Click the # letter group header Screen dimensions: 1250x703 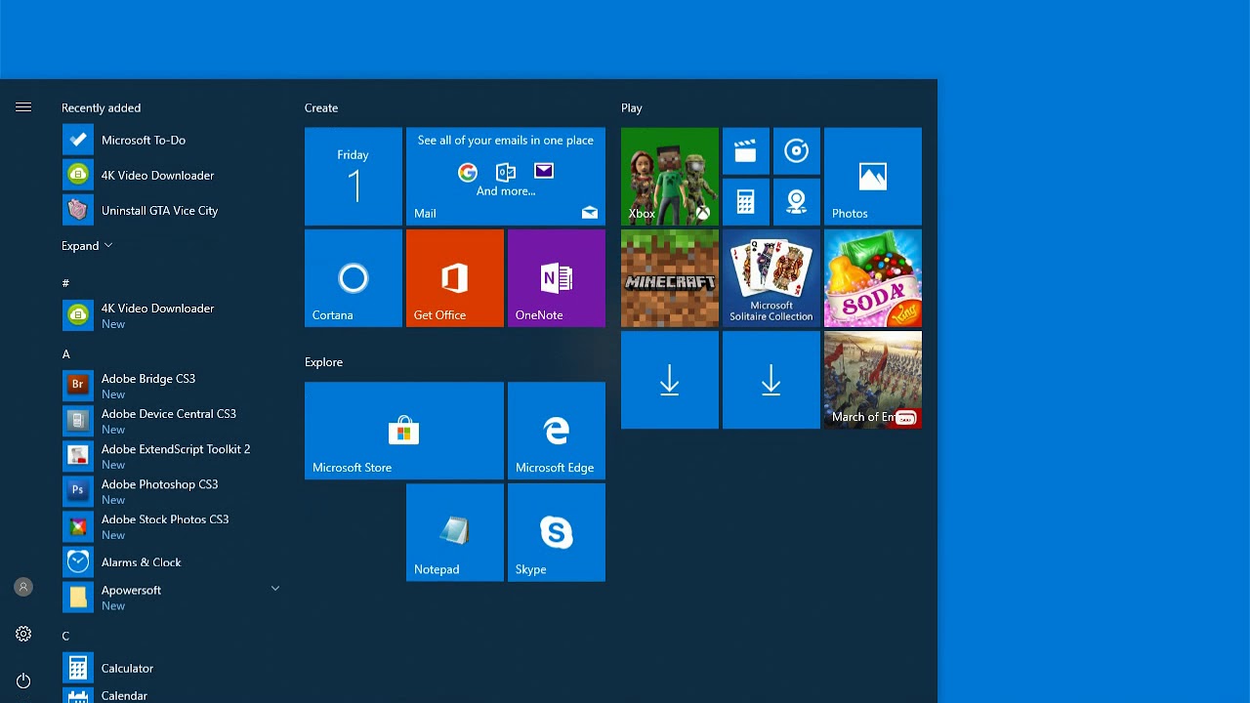click(x=65, y=283)
